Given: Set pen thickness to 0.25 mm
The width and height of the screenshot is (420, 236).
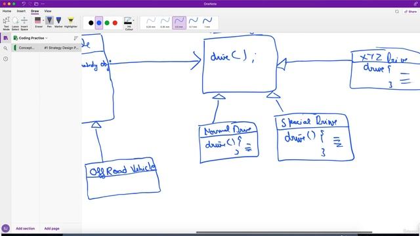Looking at the screenshot, I should pos(151,23).
